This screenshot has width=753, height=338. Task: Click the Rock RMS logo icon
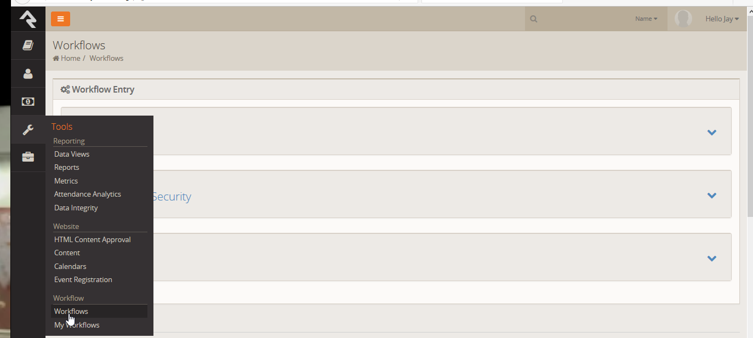(28, 19)
